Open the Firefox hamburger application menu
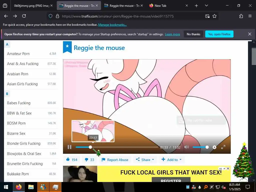 pos(250,16)
